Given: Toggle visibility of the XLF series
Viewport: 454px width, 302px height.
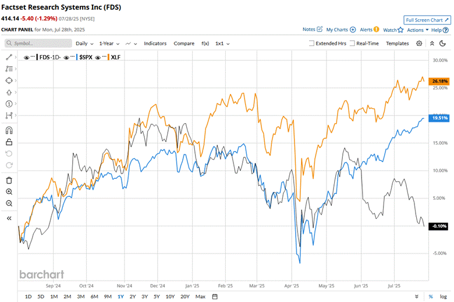Looking at the screenshot, I should click(98, 57).
